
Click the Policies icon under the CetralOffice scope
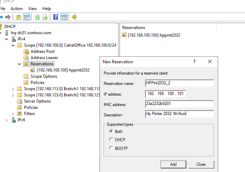(x=26, y=82)
